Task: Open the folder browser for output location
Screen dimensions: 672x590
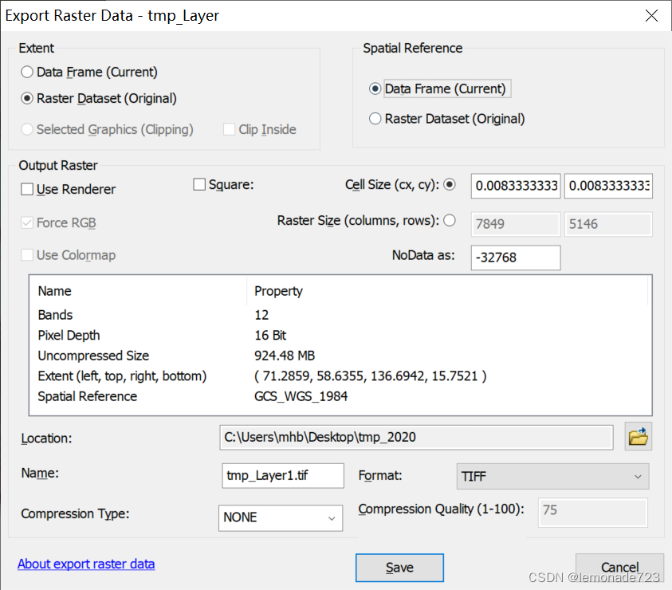Action: click(x=638, y=437)
